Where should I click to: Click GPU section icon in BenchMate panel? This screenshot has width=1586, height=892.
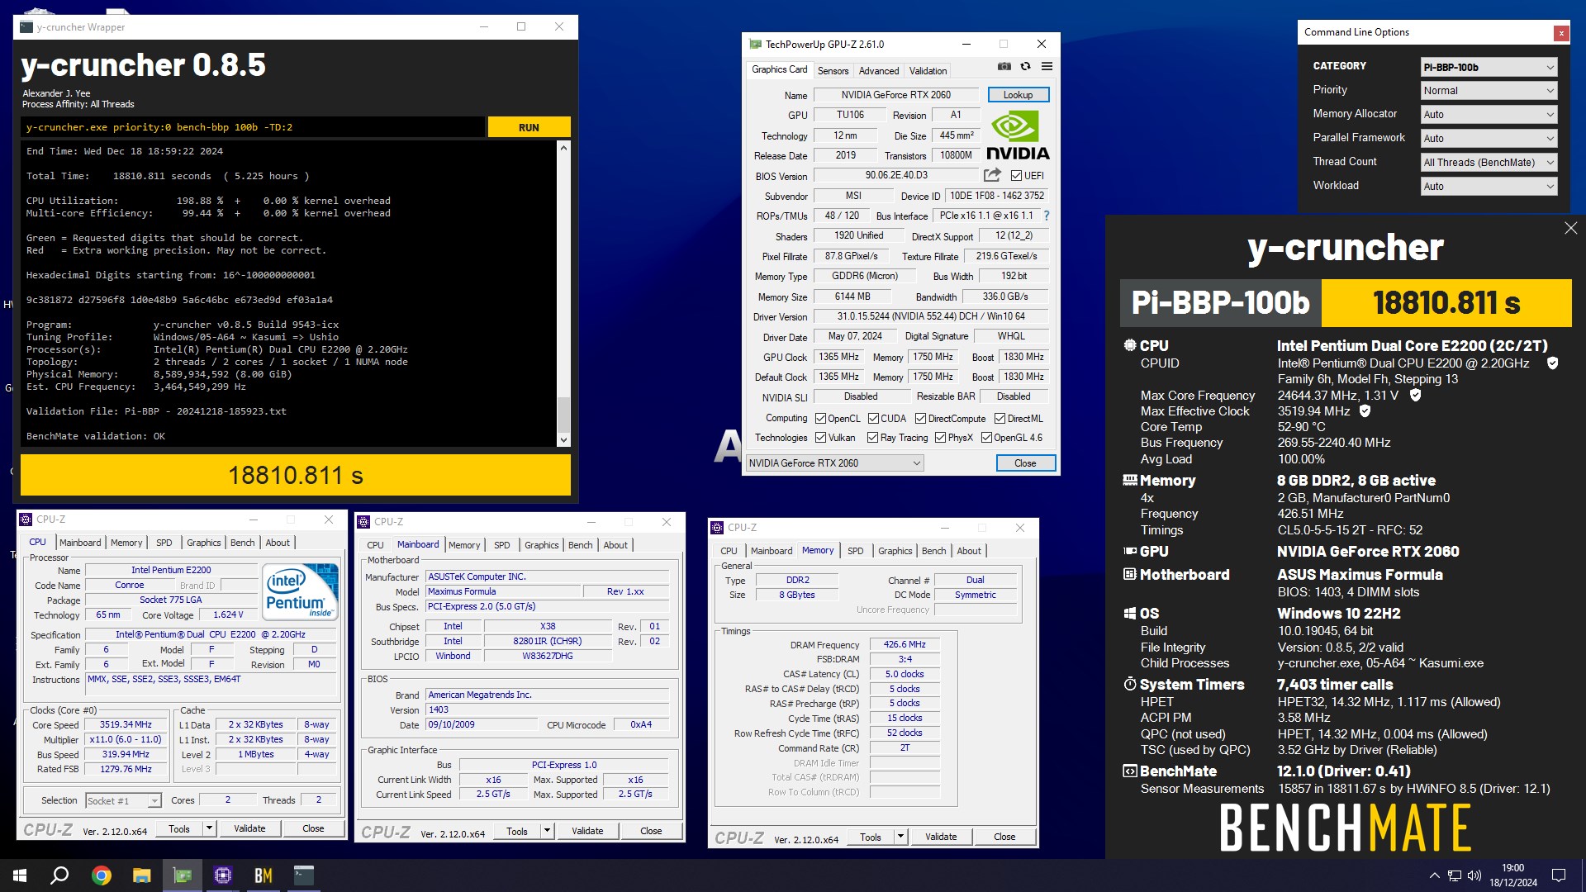click(1130, 551)
